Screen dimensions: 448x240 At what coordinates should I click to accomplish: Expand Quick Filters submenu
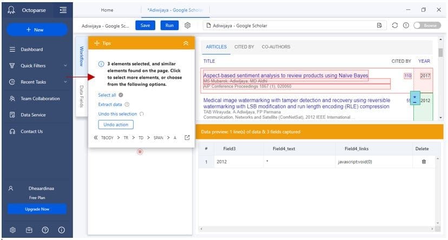pos(65,66)
